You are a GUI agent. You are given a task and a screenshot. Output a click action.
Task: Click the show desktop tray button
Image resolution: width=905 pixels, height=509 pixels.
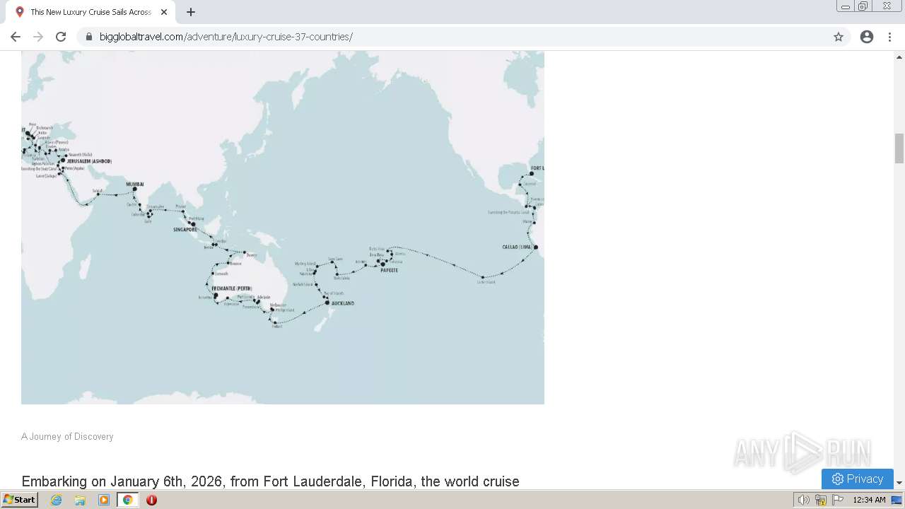(x=897, y=500)
